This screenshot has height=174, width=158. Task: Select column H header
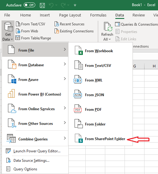pyautogui.click(x=151, y=66)
